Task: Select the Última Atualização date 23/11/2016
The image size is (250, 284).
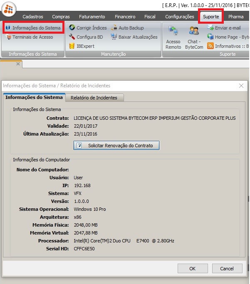Action: tap(86, 134)
